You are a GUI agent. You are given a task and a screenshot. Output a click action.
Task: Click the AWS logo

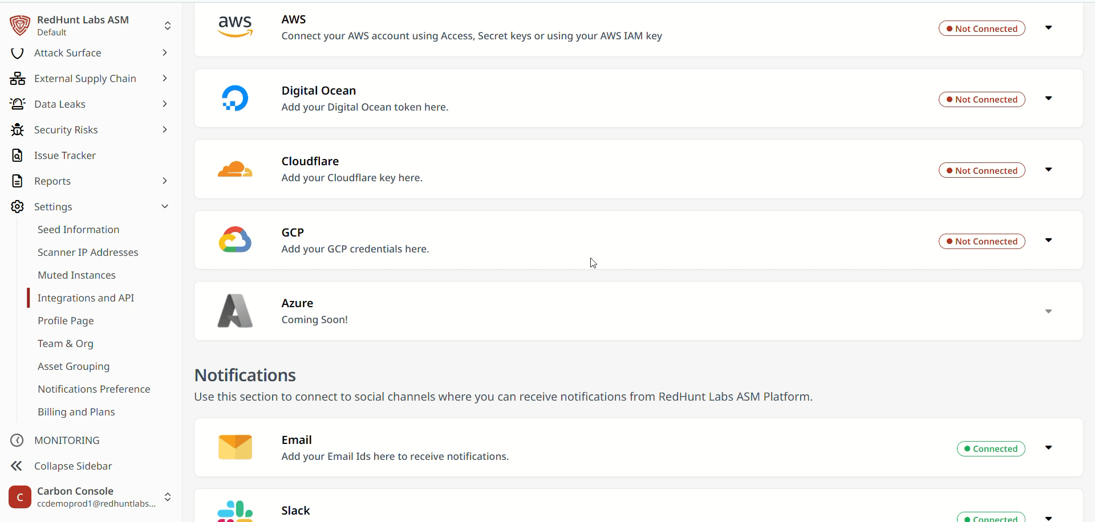coord(235,27)
